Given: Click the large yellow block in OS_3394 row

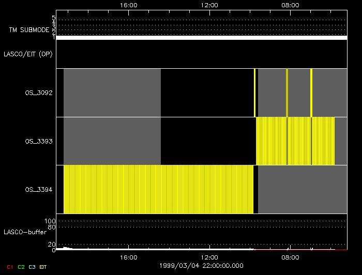Looking at the screenshot, I should point(158,189).
